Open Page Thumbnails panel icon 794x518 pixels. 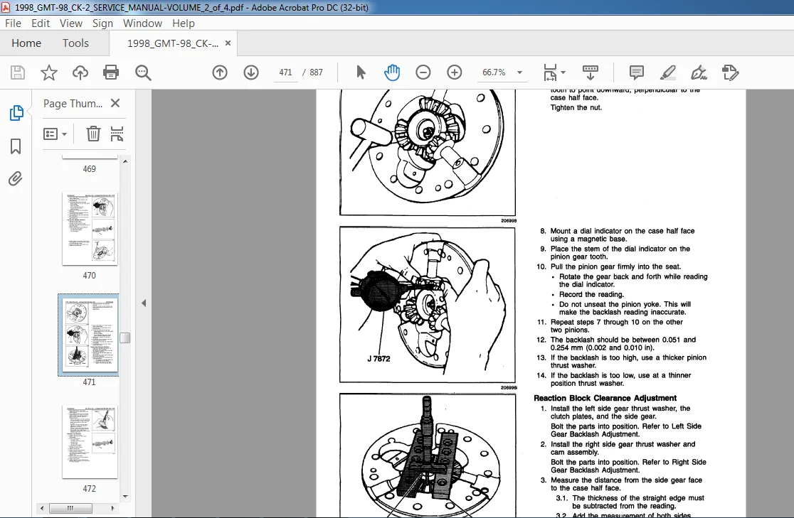coord(16,113)
